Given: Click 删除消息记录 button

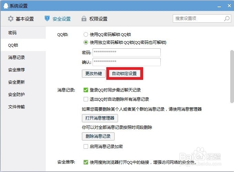Looking at the screenshot, I should tap(98, 136).
